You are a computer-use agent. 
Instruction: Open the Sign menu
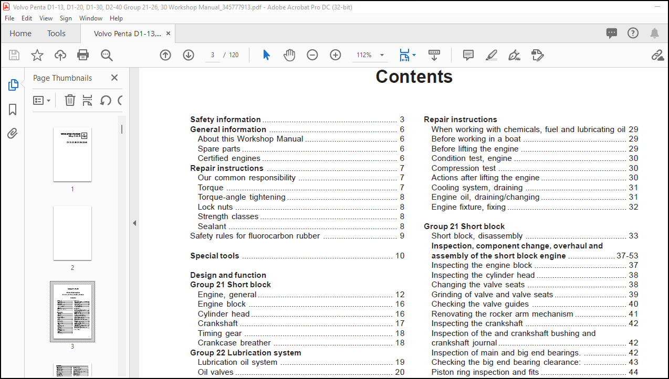(66, 18)
